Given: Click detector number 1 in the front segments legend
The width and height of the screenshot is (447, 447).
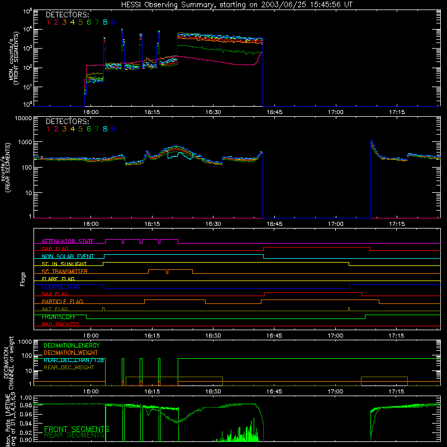Looking at the screenshot, I should 48,22.
